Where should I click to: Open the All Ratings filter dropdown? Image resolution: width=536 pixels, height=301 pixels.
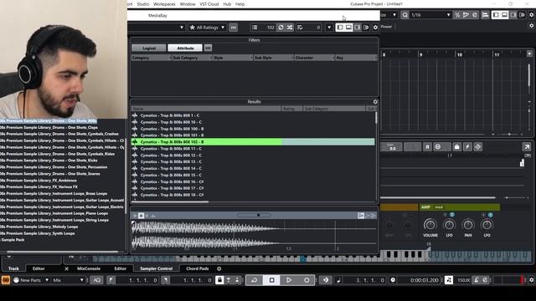(x=207, y=28)
